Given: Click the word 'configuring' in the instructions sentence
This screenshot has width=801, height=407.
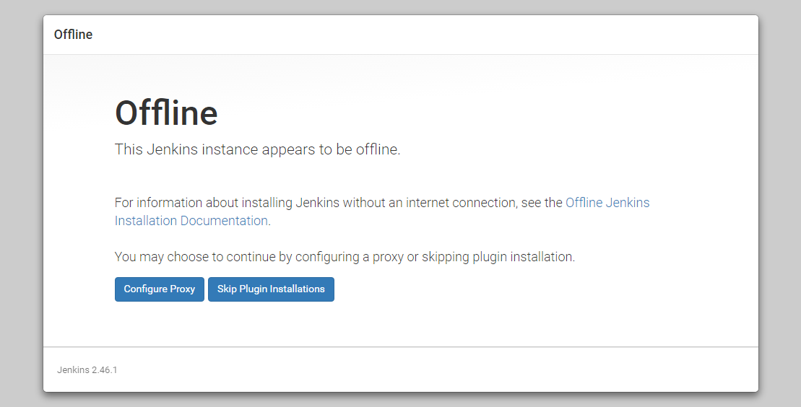Looking at the screenshot, I should point(327,257).
